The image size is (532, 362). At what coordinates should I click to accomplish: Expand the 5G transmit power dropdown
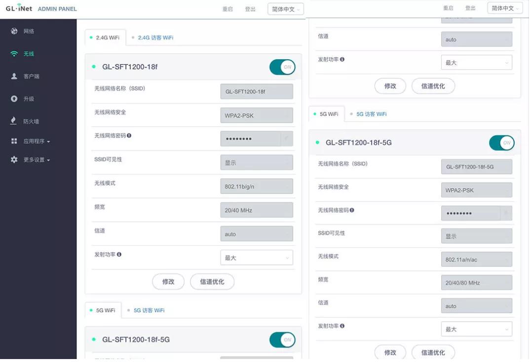(476, 329)
